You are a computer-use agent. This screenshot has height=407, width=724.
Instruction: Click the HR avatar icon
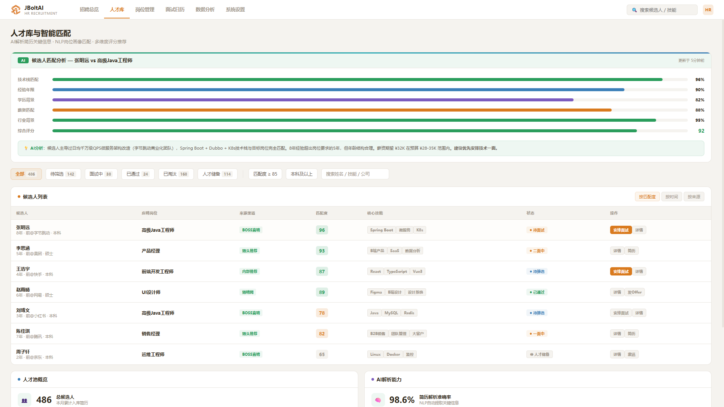pos(708,10)
